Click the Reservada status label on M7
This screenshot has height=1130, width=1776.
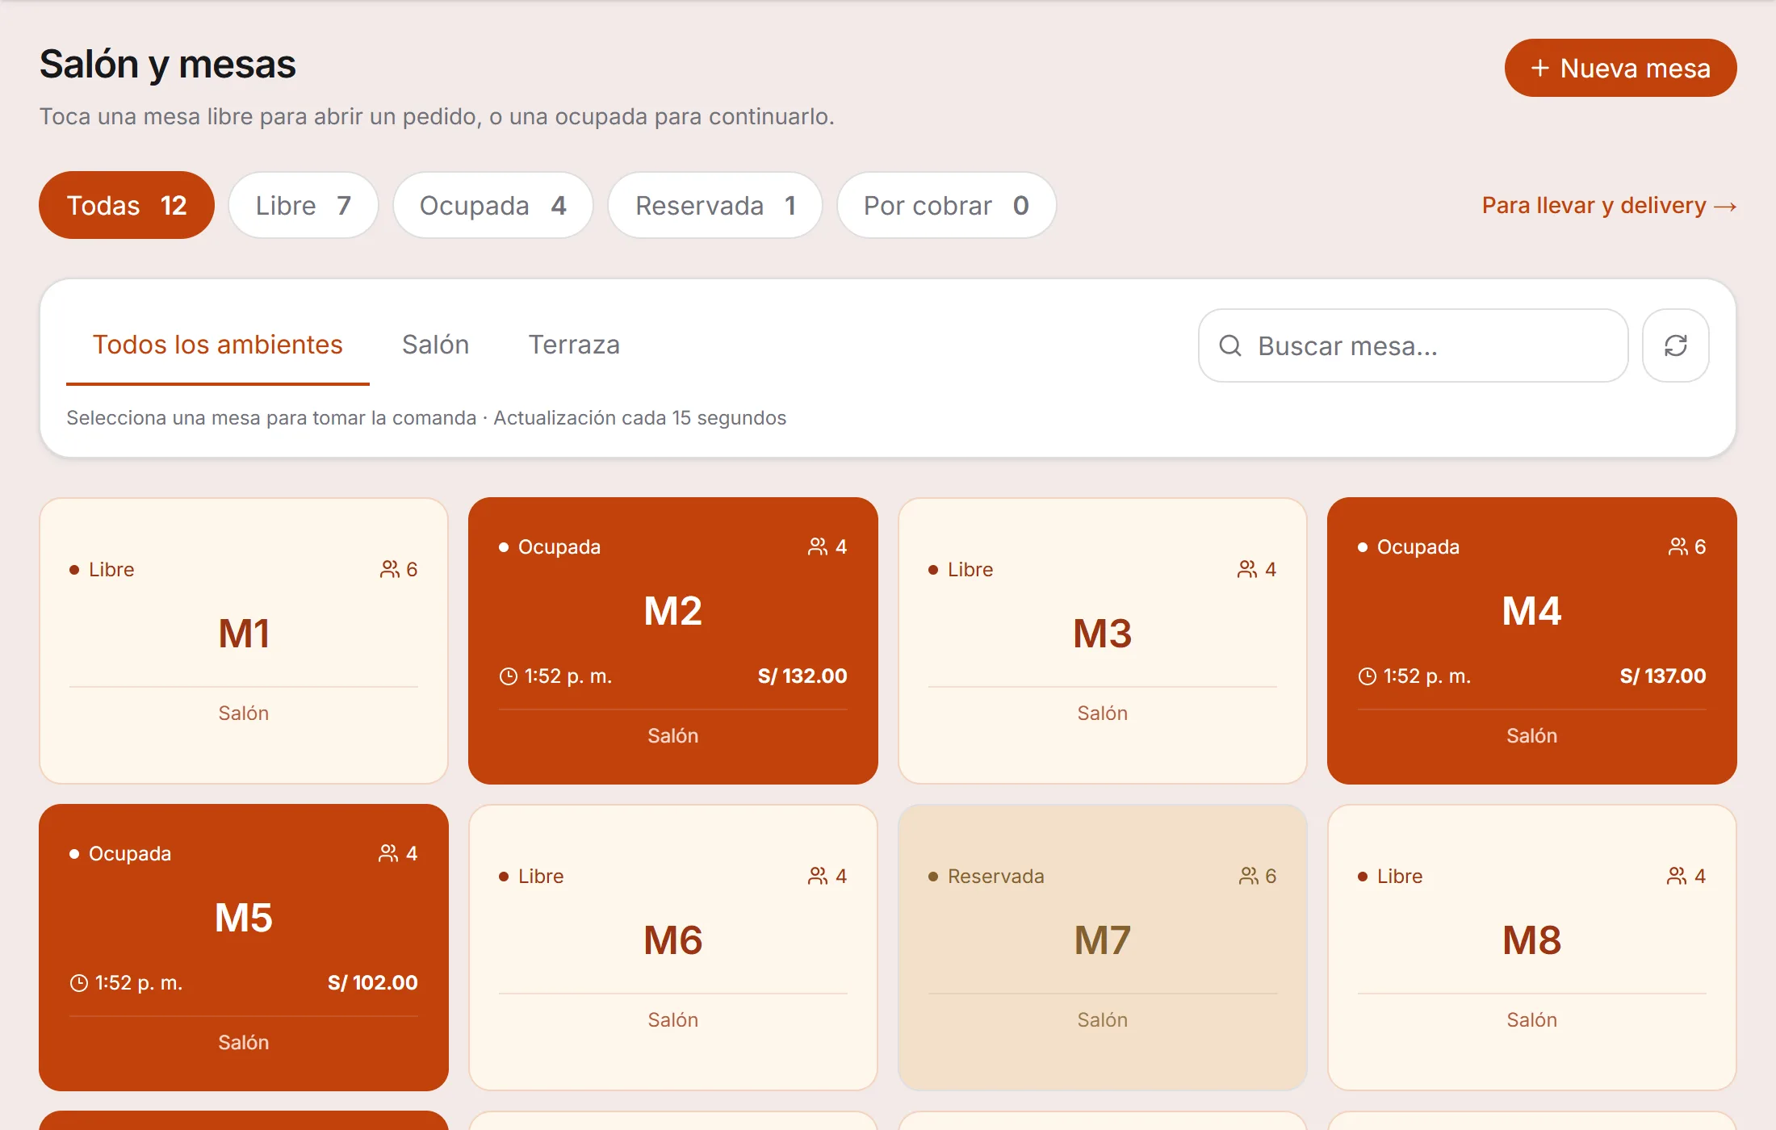[x=996, y=877]
